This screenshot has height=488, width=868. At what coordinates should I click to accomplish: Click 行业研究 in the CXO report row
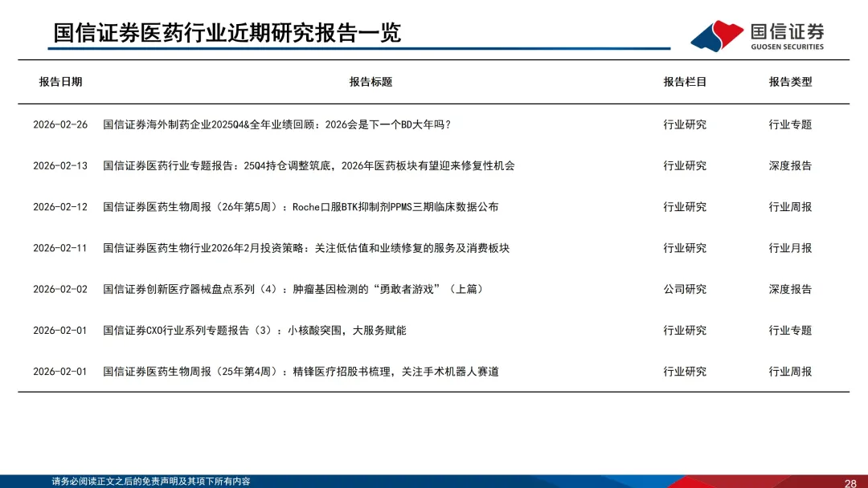point(685,331)
